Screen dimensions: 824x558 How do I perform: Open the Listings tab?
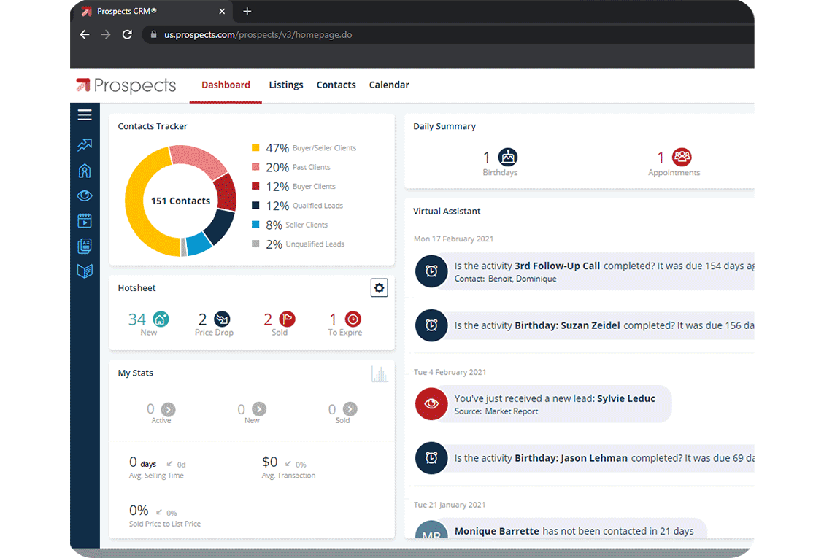point(286,85)
